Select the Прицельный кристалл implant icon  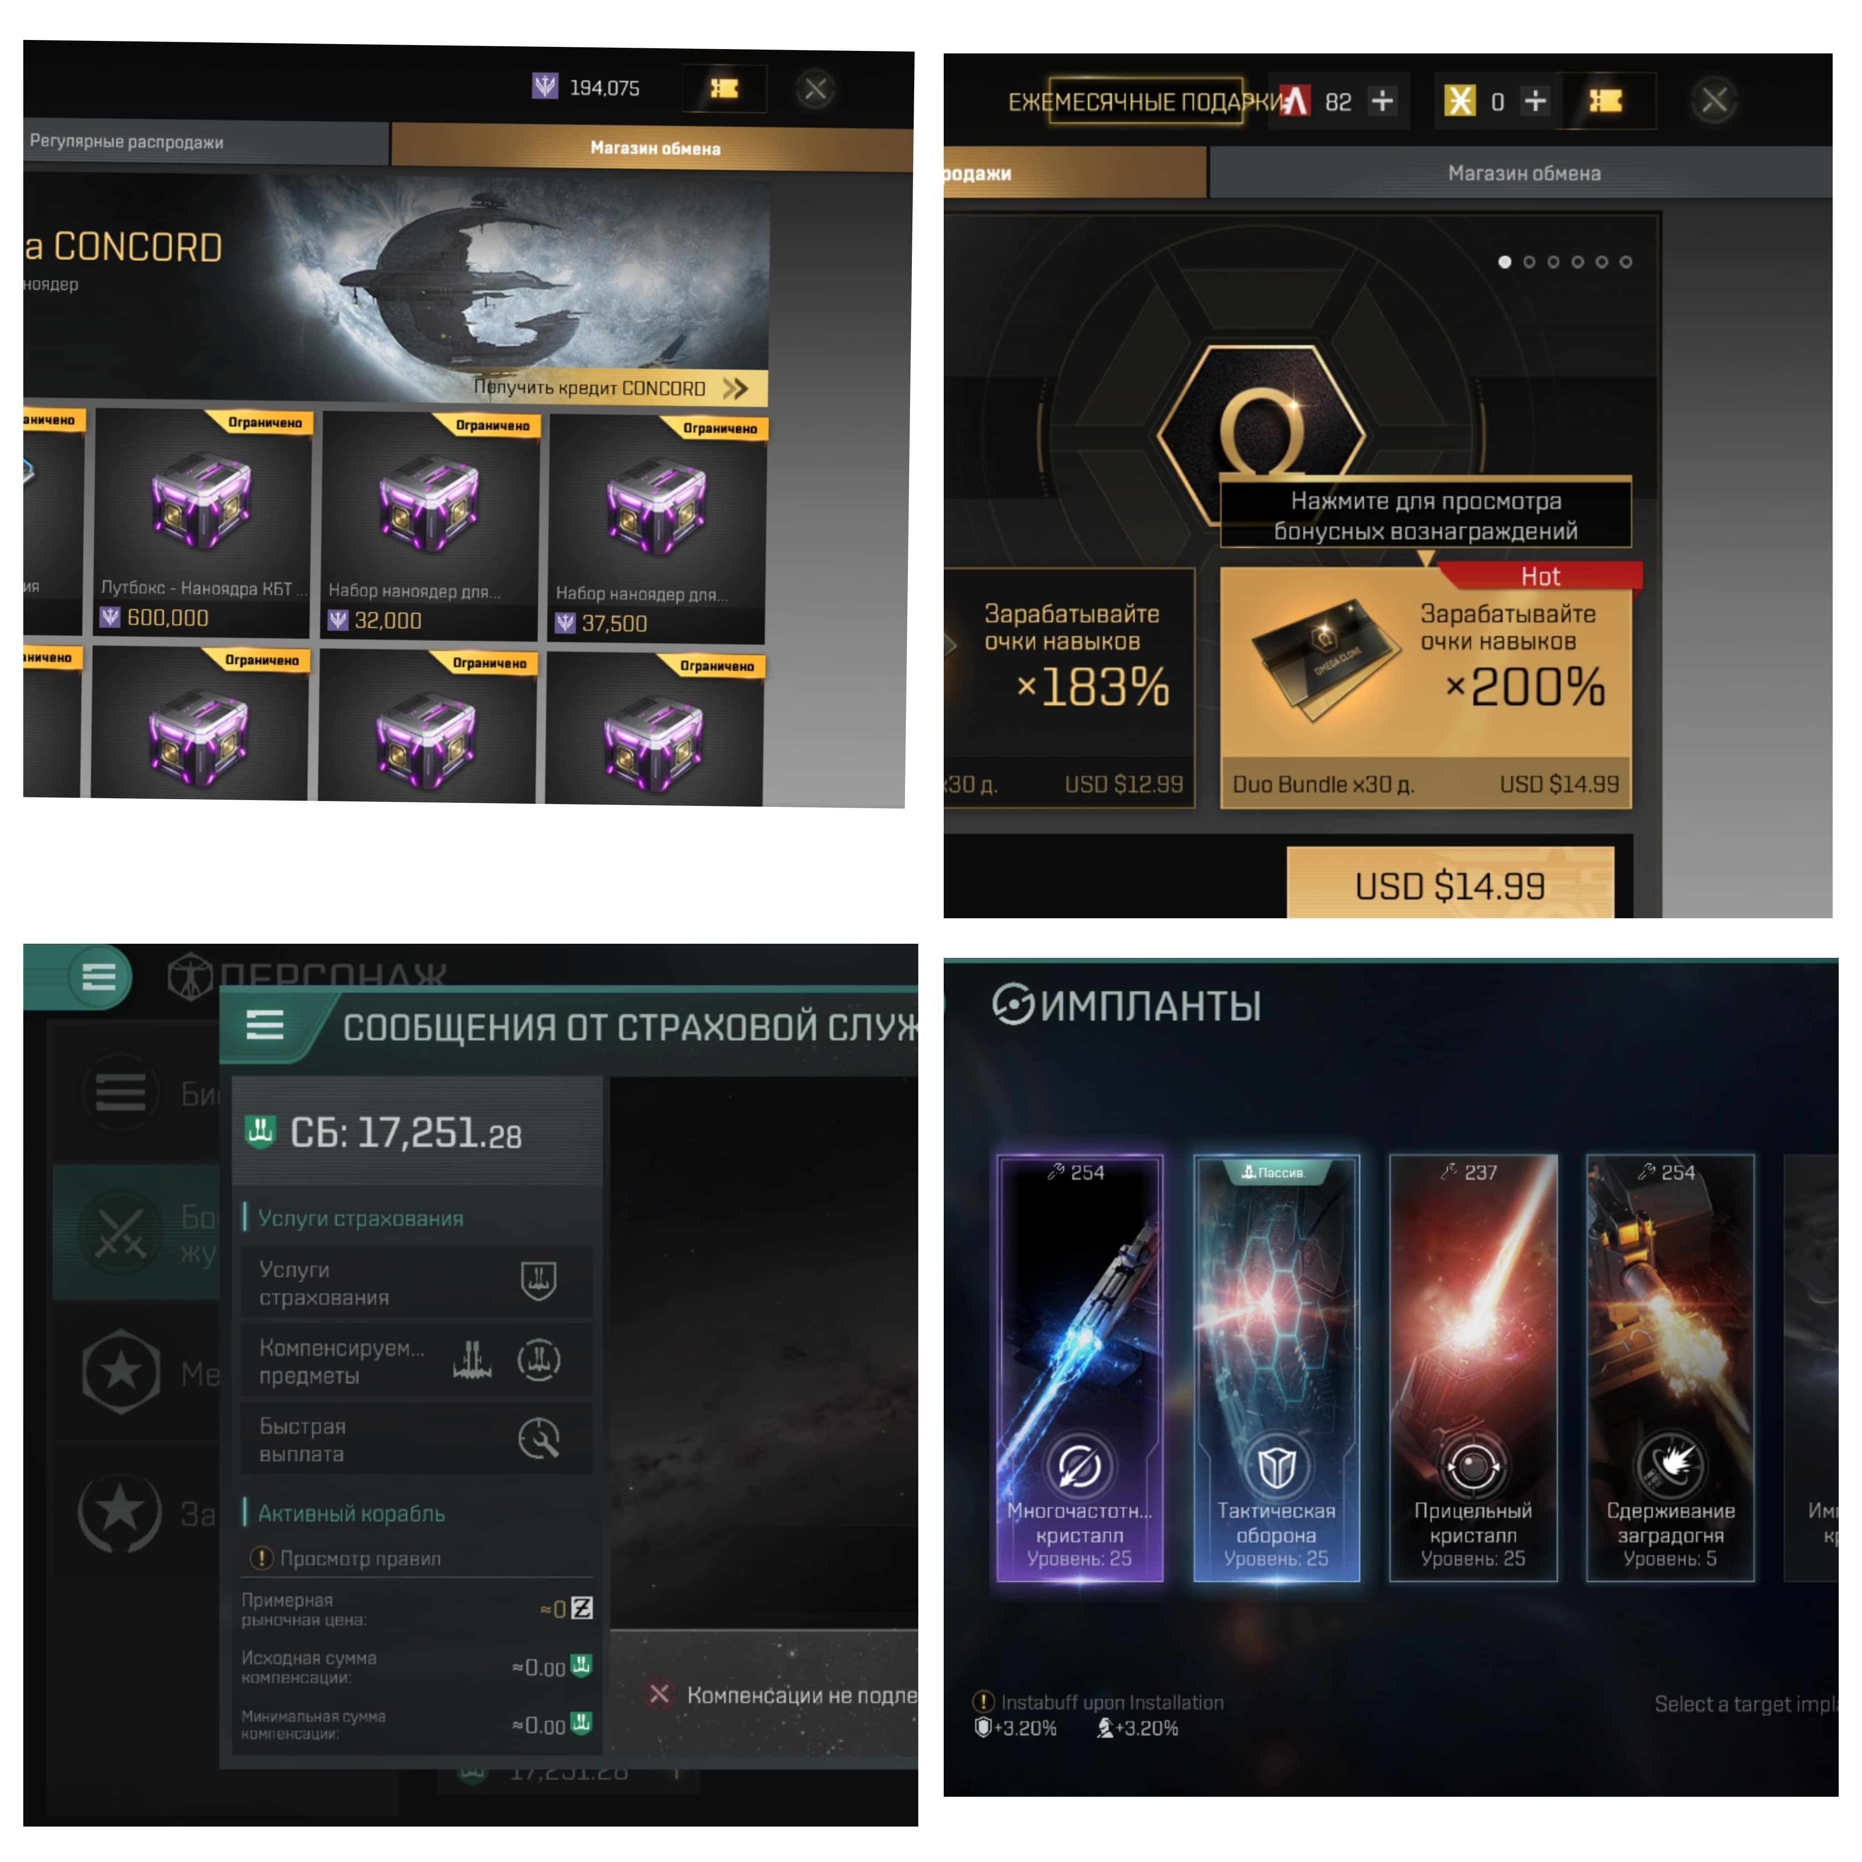(x=1472, y=1466)
